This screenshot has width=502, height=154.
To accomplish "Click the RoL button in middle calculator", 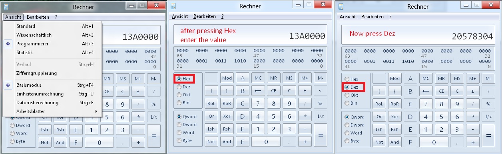I will 211,103.
